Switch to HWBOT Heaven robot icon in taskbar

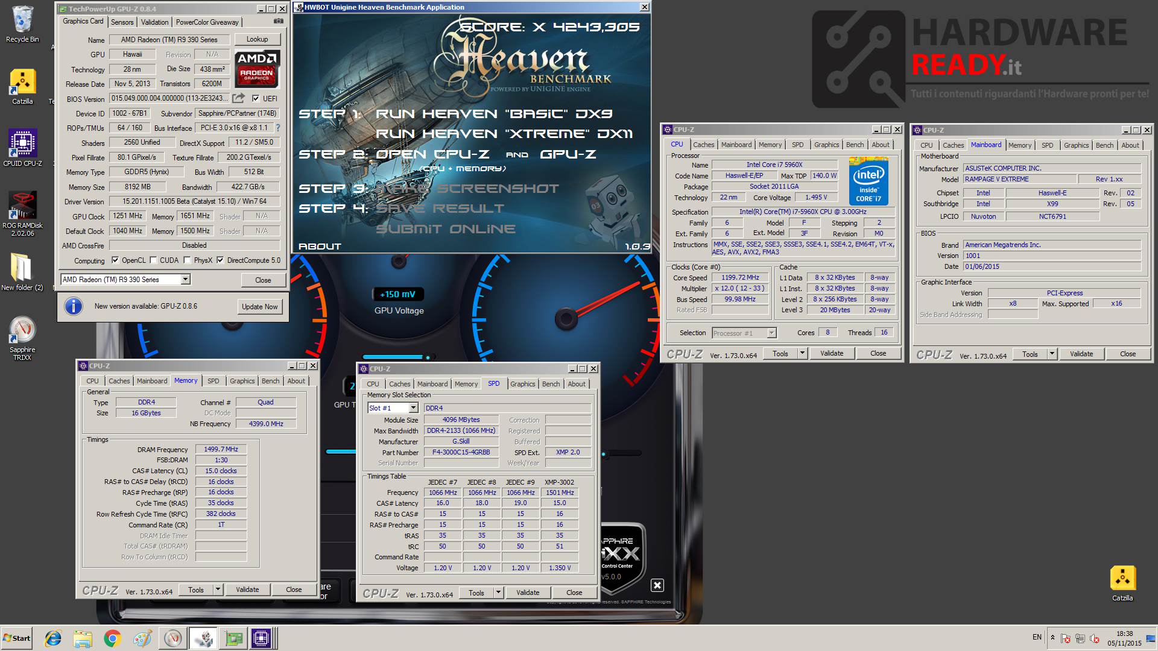203,638
